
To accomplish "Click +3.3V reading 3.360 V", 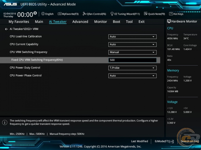I will (x=171, y=123).
